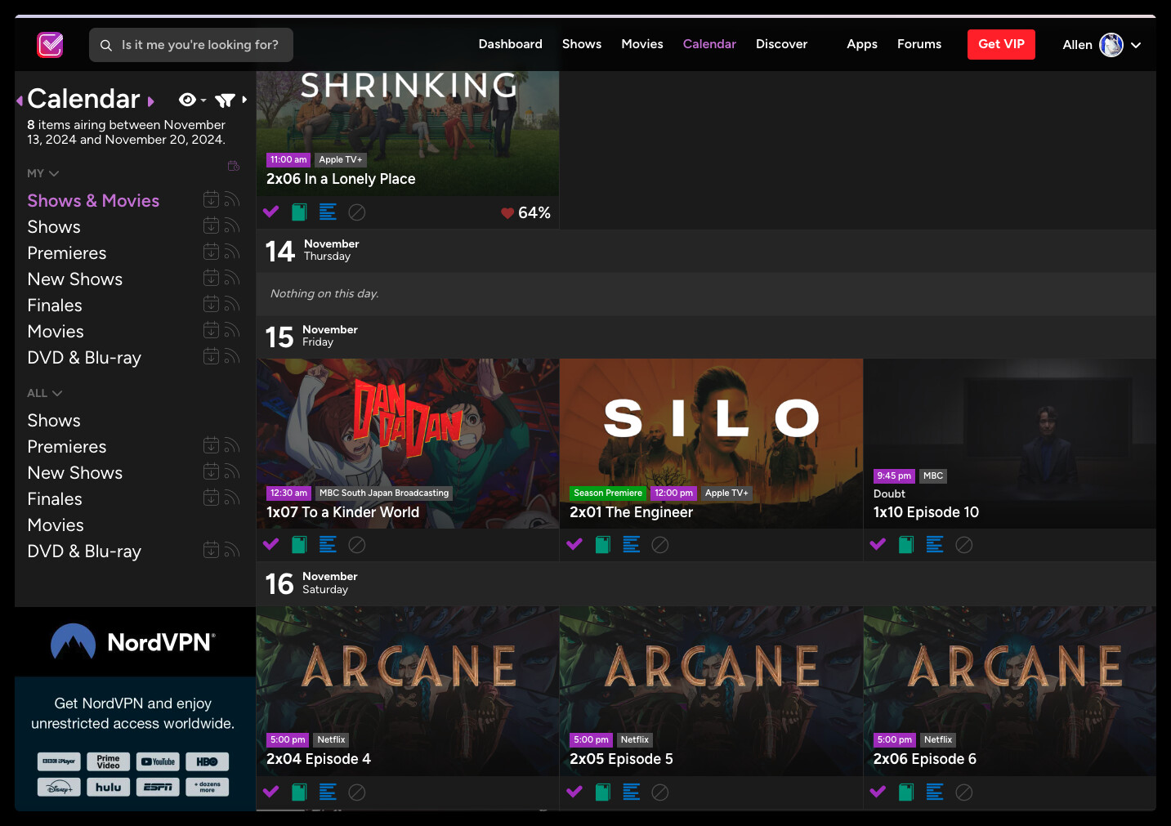Collapse the MY section chevron

[54, 174]
